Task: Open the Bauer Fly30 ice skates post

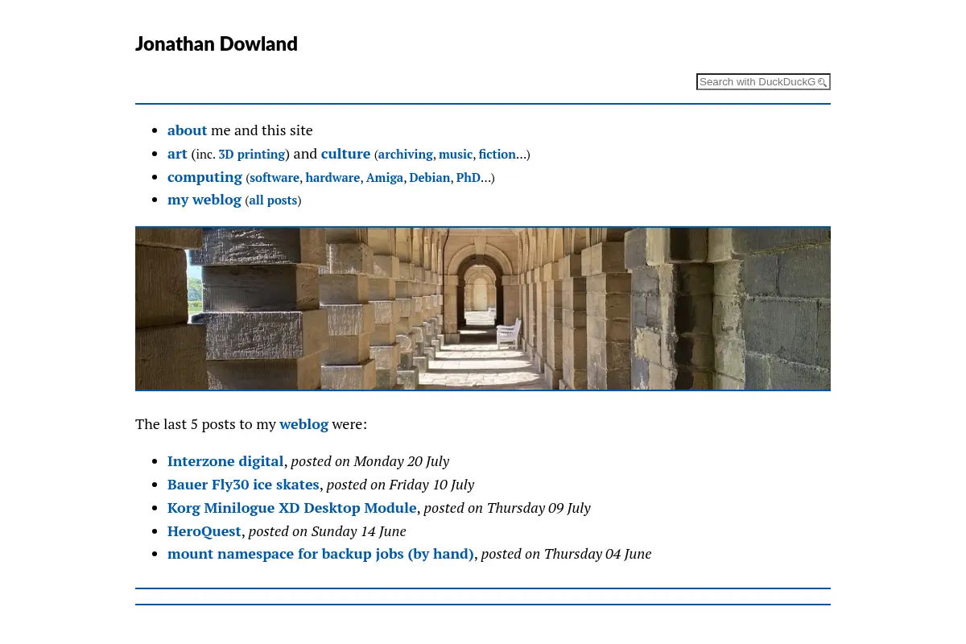Action: click(243, 485)
